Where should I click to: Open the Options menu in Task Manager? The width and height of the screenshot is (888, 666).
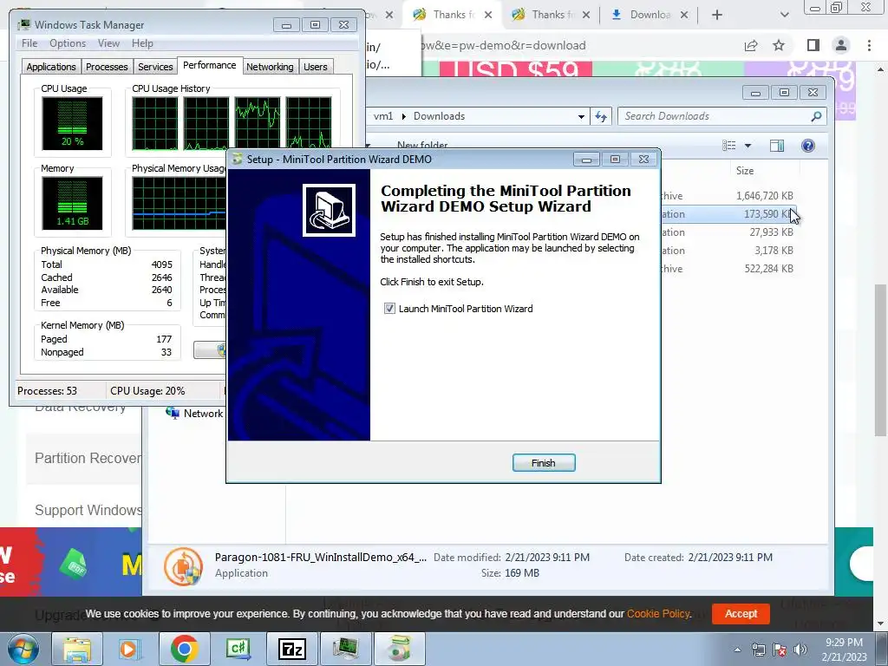tap(68, 43)
